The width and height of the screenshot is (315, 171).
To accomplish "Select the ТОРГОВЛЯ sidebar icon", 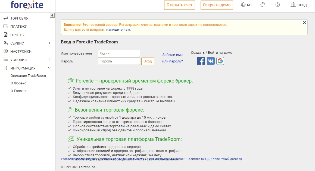I will pos(6,18).
